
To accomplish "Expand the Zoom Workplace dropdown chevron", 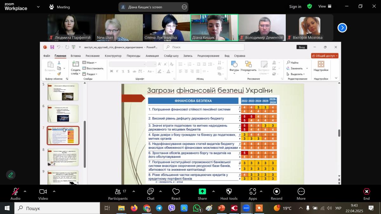I will point(38,7).
